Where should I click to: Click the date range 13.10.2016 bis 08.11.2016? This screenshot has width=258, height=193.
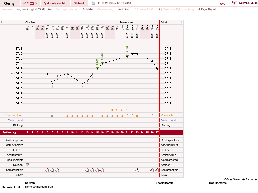tap(114, 3)
